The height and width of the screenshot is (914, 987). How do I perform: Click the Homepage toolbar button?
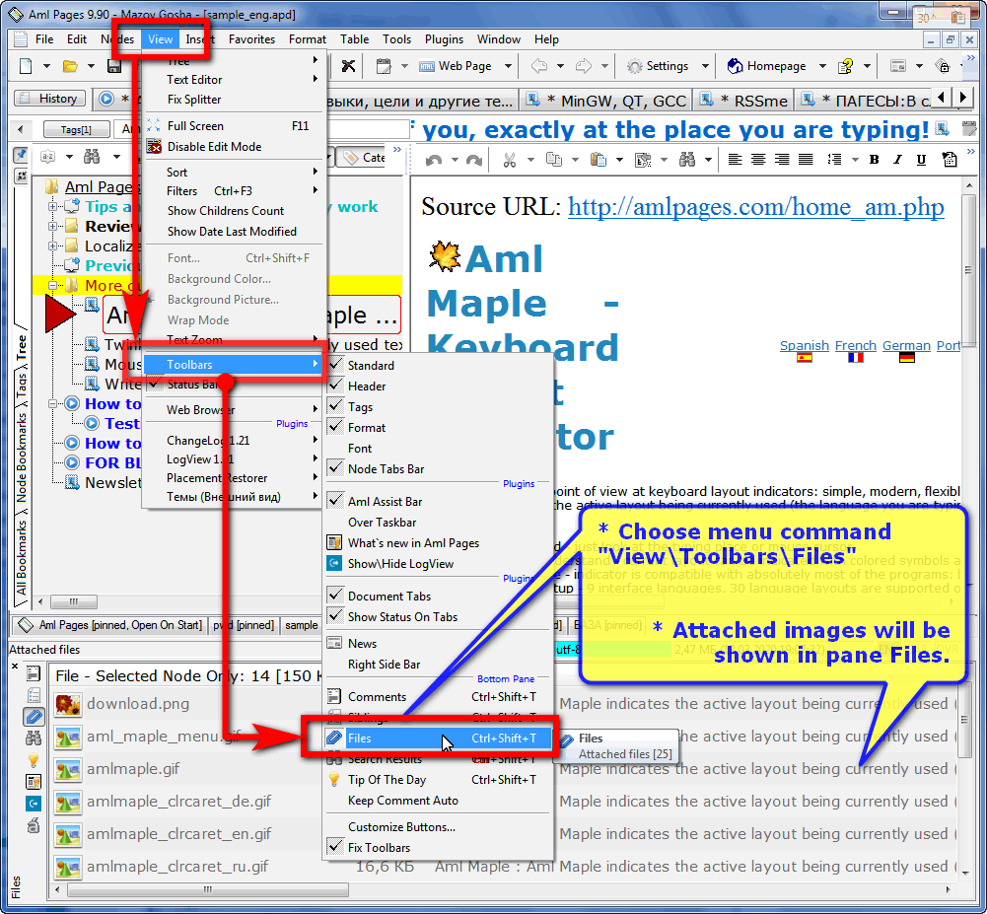pyautogui.click(x=767, y=66)
